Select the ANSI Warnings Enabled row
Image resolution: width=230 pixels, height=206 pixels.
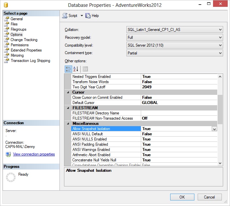[144, 150]
